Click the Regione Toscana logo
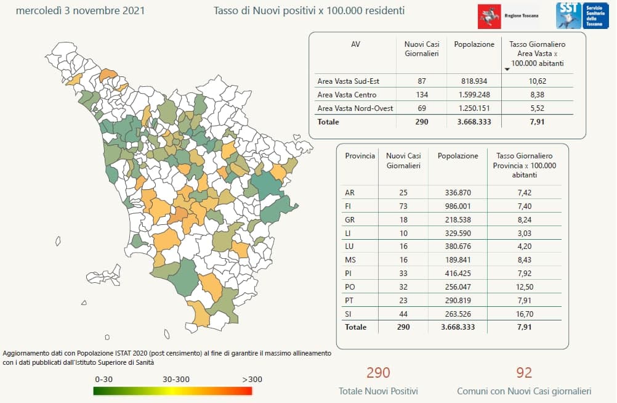The image size is (617, 403). (x=508, y=16)
